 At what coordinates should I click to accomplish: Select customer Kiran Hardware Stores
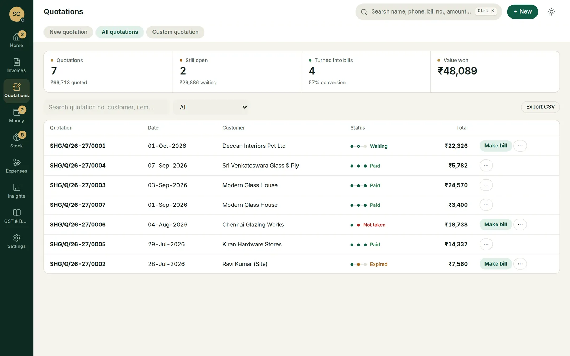(x=252, y=244)
